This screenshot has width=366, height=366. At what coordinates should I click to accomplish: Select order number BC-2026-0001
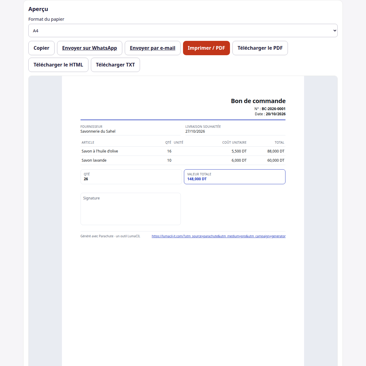pyautogui.click(x=274, y=109)
